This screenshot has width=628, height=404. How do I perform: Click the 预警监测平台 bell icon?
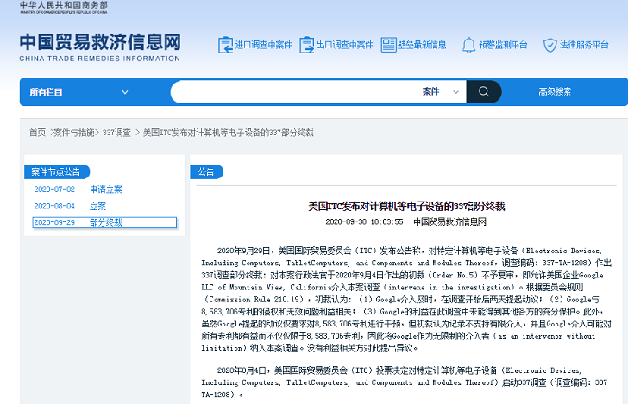coord(468,45)
